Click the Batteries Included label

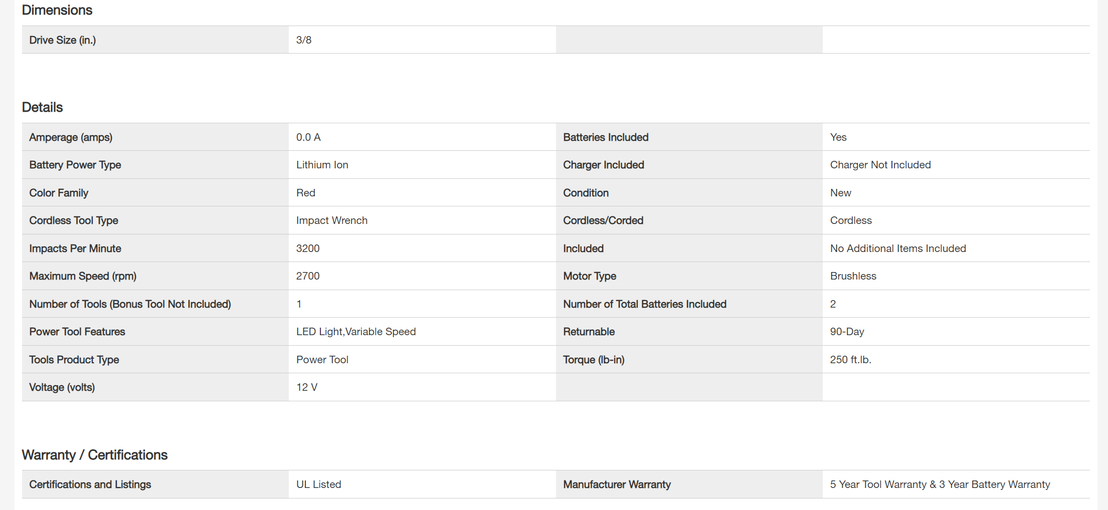click(x=606, y=137)
